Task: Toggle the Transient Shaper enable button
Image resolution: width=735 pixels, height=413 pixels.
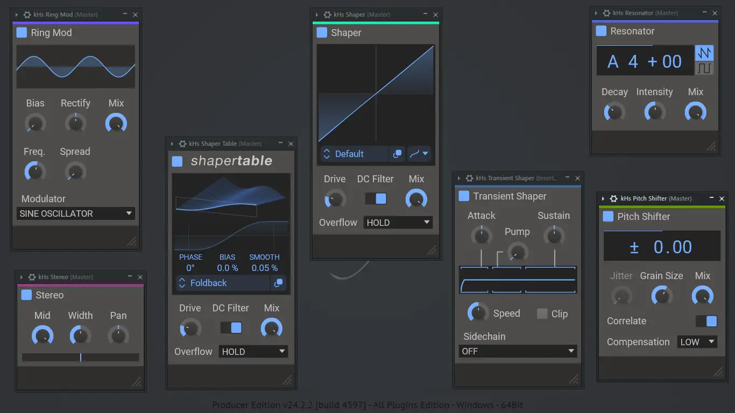Action: [x=464, y=196]
